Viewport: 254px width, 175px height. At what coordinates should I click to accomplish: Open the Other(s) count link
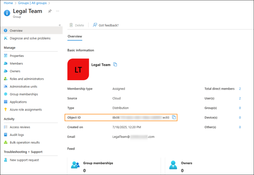[240, 127]
